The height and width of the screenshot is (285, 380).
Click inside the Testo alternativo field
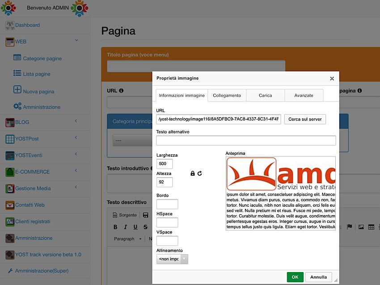click(246, 141)
